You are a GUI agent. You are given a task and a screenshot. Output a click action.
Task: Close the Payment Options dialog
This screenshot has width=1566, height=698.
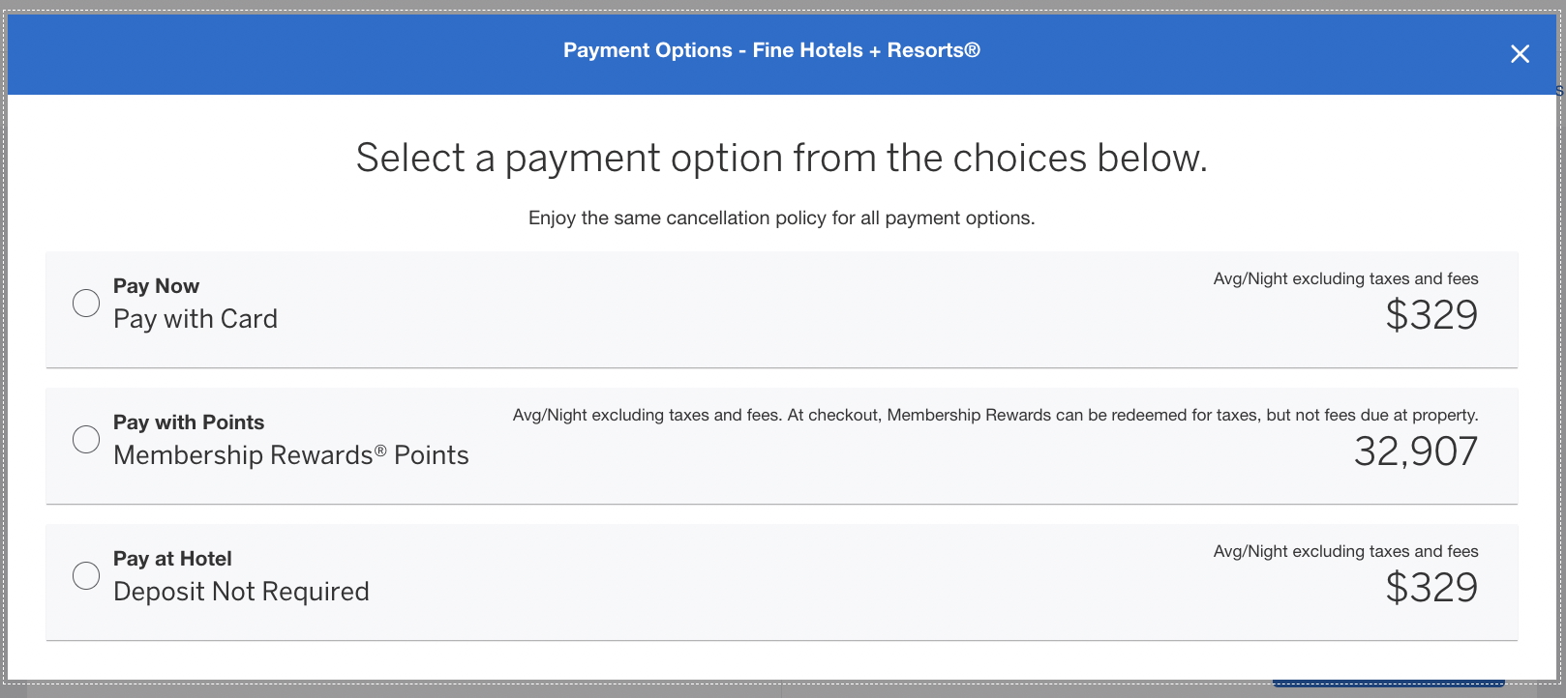tap(1520, 54)
